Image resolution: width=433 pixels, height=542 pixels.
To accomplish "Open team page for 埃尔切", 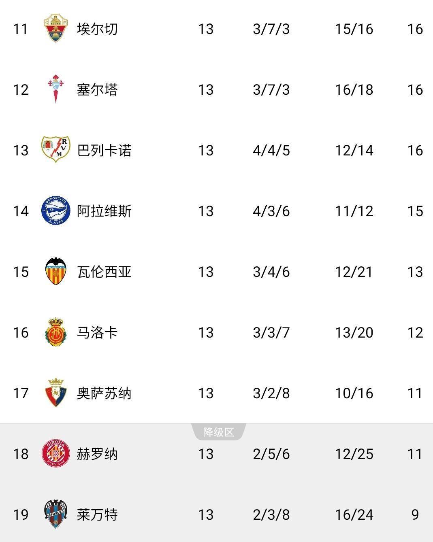I will [x=97, y=29].
